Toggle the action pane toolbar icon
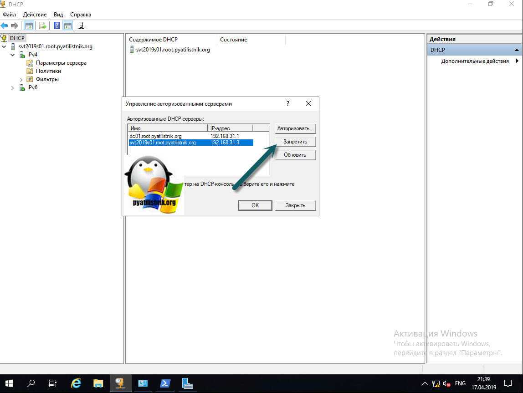 (67, 26)
